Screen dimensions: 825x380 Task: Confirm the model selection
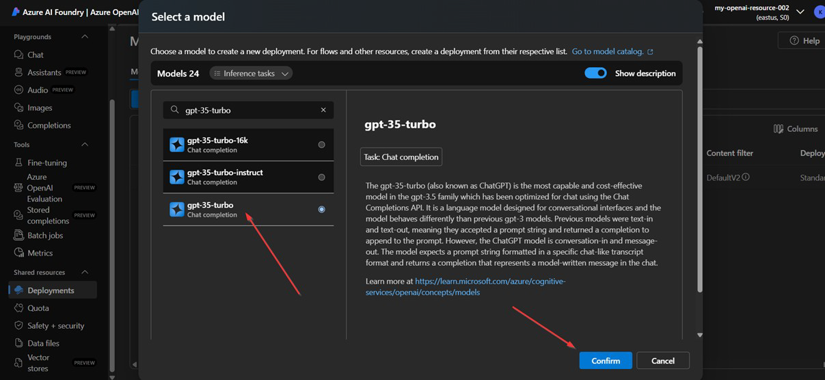(606, 360)
